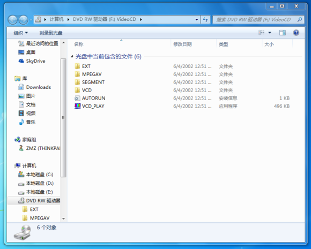Click the navigation pane scrollbar thumb
Screen dimensions: 311x249
(x=63, y=118)
